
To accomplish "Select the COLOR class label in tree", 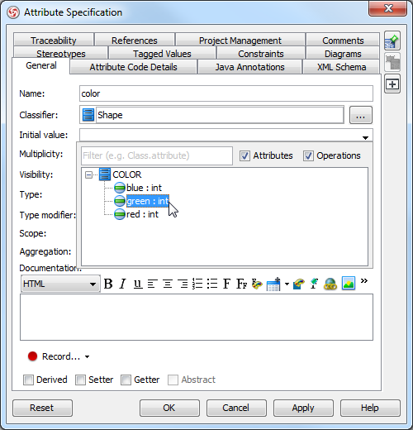I will [127, 174].
